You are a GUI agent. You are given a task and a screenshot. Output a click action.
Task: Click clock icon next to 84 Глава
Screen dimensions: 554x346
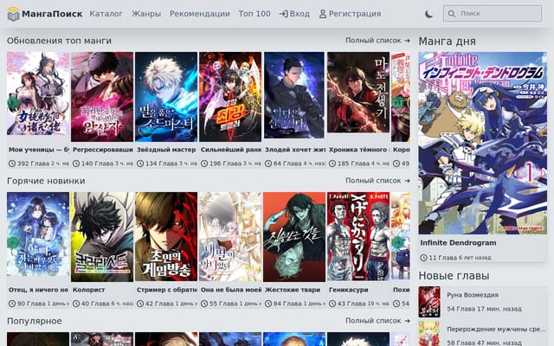pos(268,304)
